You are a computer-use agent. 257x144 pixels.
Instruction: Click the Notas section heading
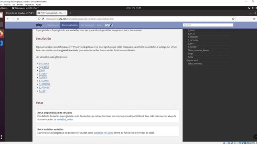pyautogui.click(x=39, y=103)
